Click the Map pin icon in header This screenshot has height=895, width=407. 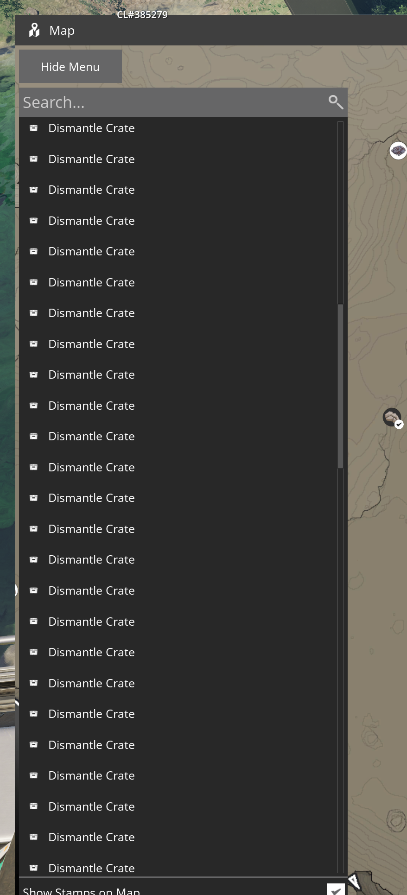coord(34,30)
